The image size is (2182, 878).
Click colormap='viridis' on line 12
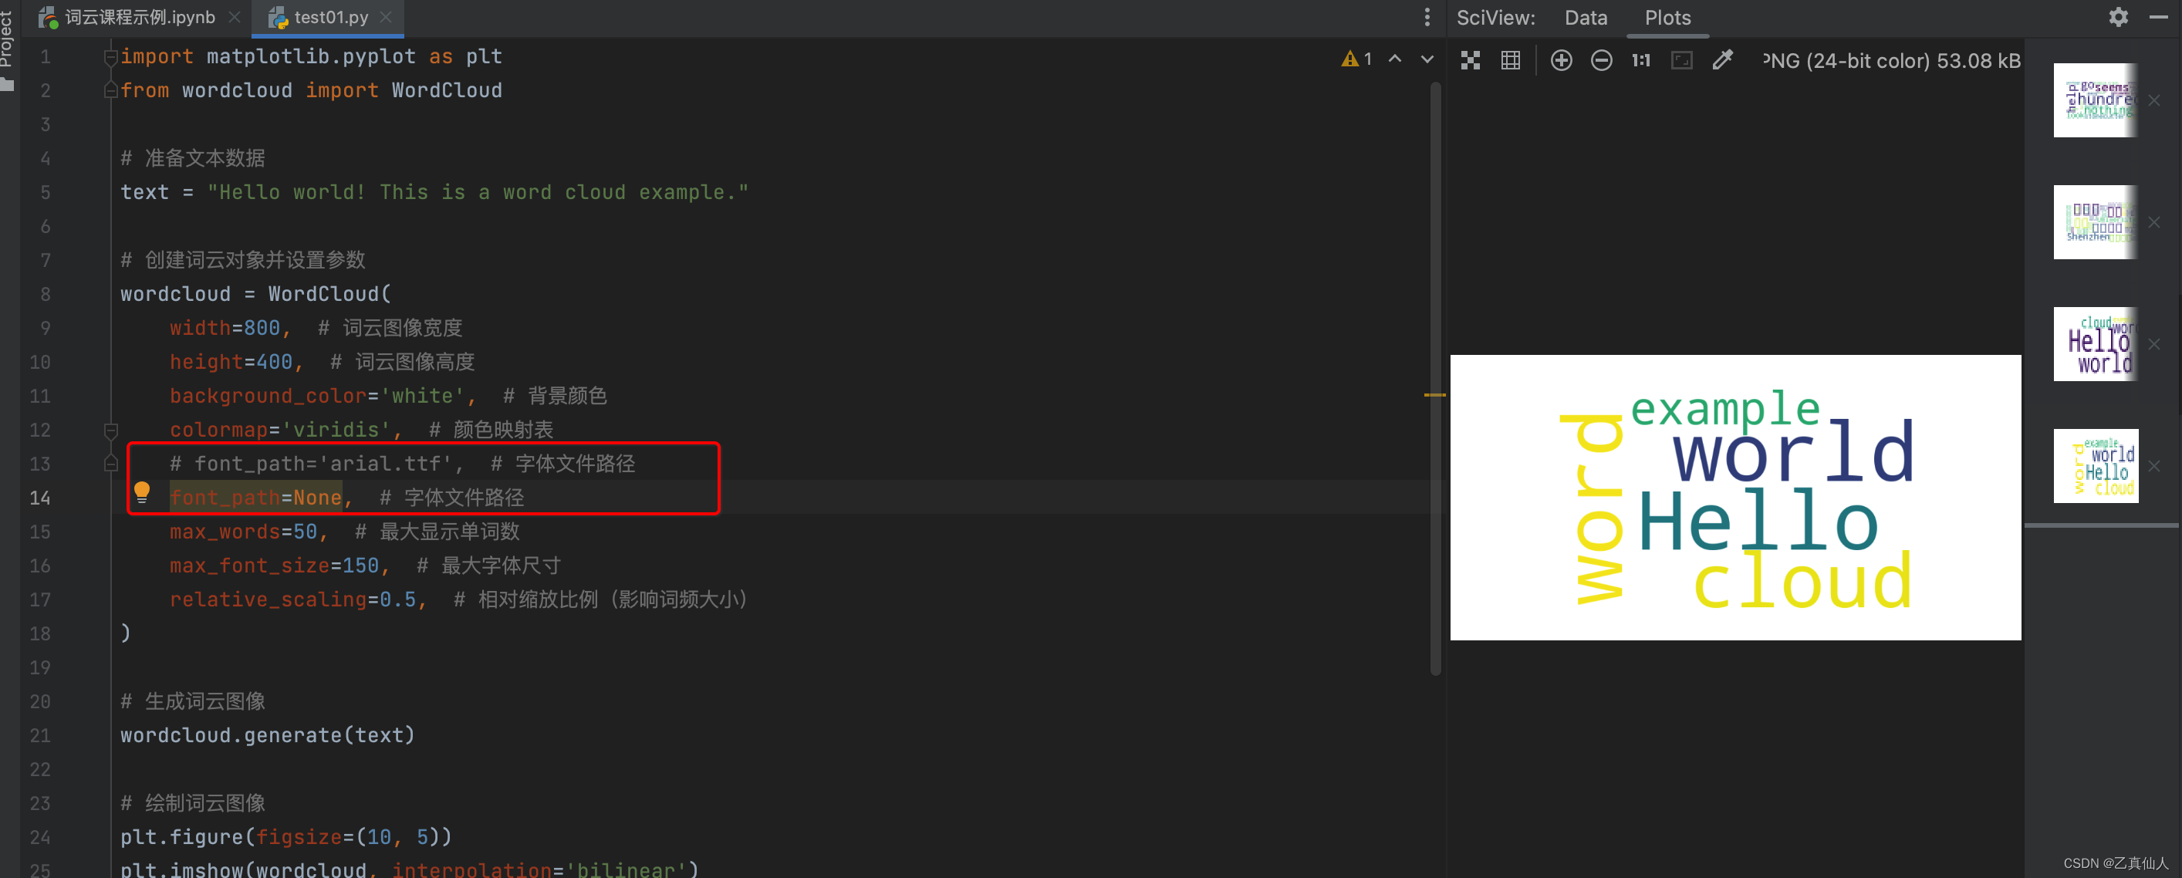click(x=279, y=430)
